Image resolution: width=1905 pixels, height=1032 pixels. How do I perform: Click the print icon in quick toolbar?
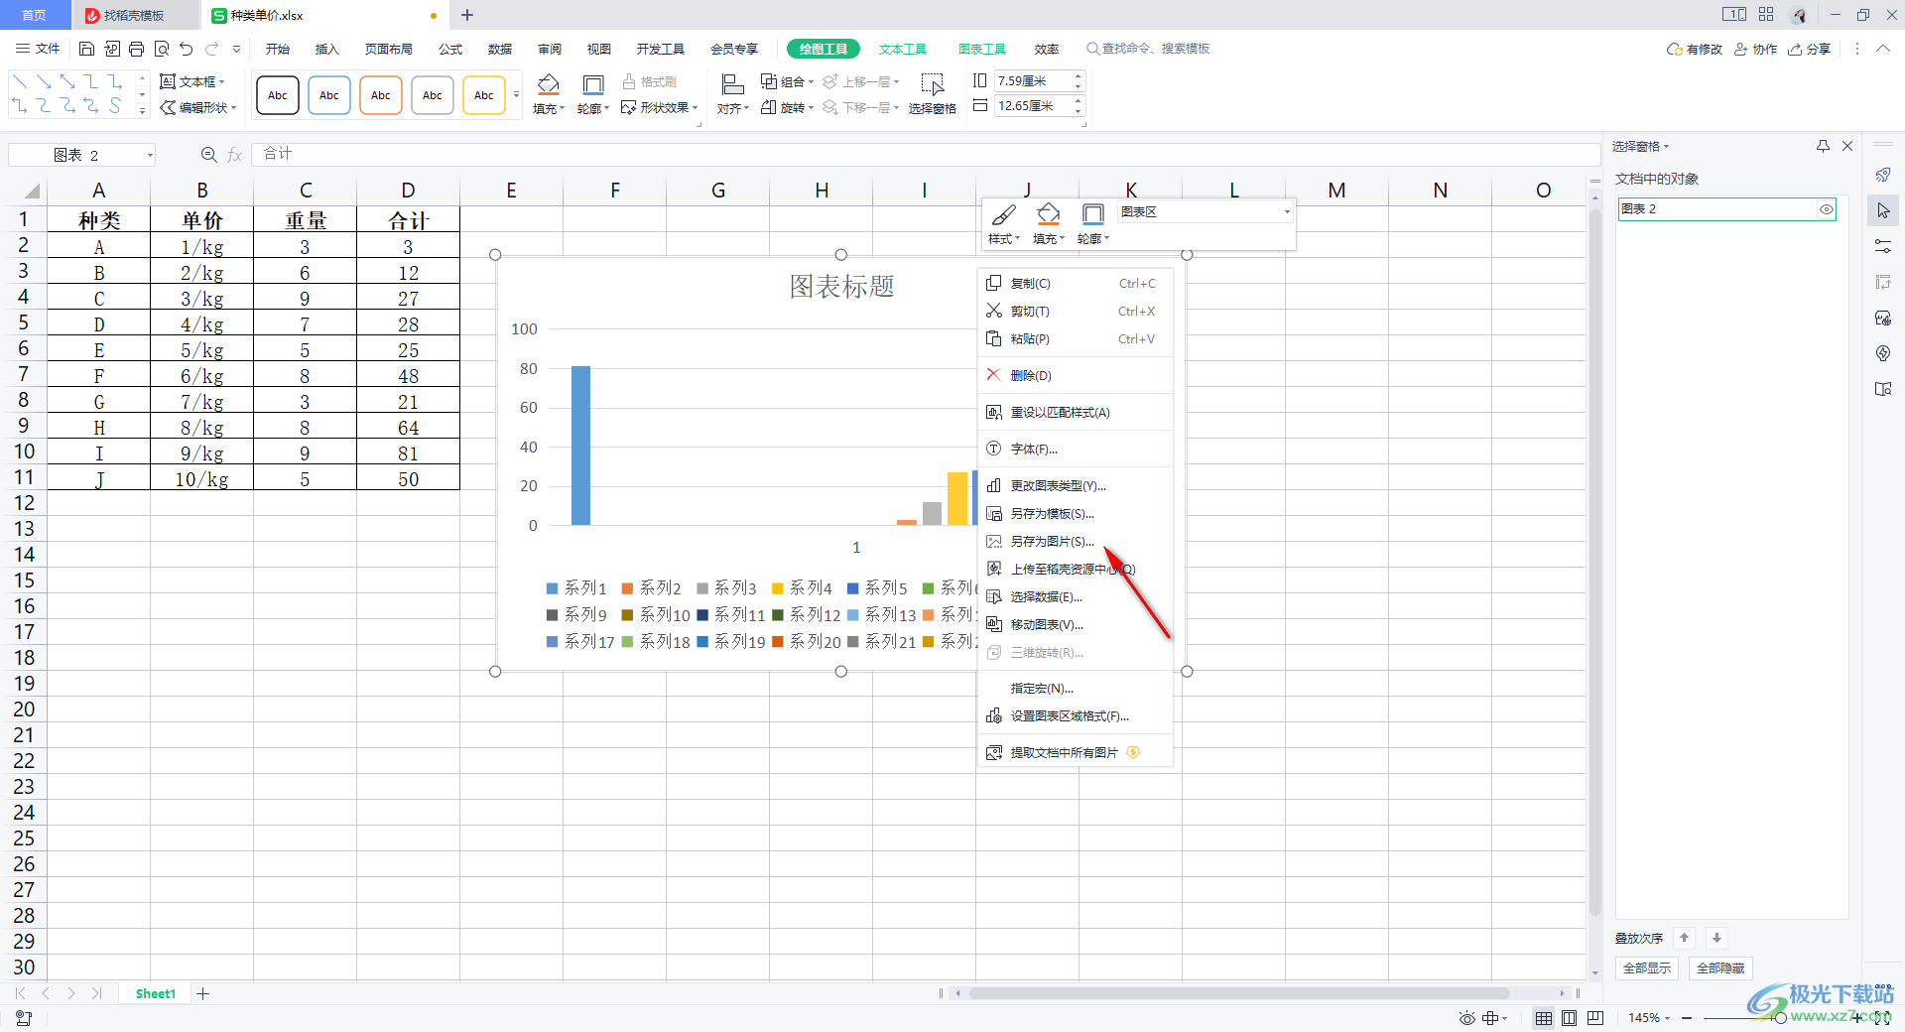click(137, 49)
